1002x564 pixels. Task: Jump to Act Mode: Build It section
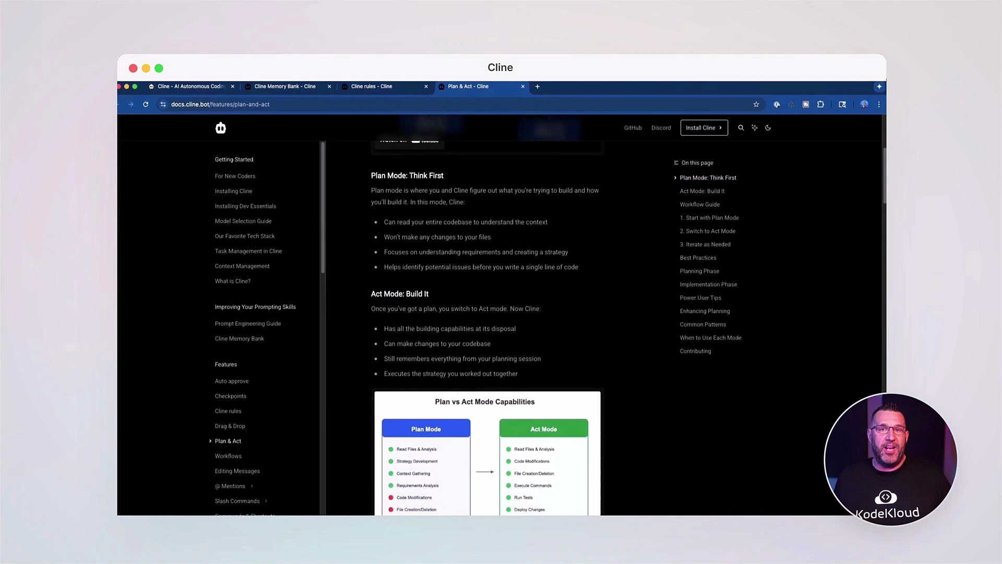point(702,191)
